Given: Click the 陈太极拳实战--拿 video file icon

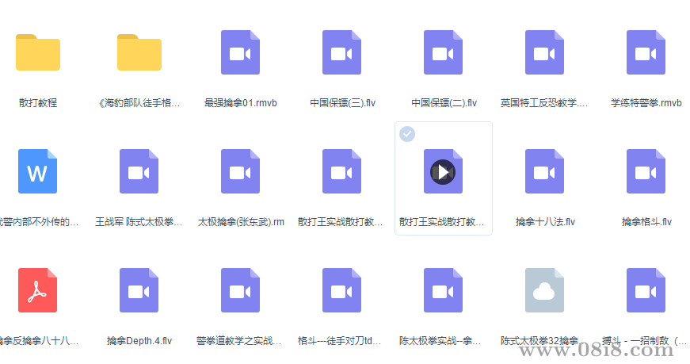Looking at the screenshot, I should (443, 290).
